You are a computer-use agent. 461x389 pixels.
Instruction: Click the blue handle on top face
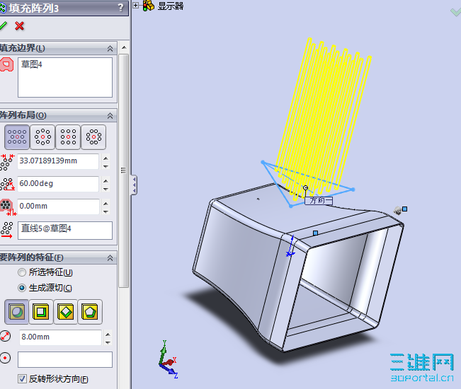[315, 233]
